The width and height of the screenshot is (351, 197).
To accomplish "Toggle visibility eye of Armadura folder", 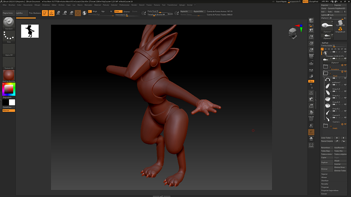I will point(345,65).
